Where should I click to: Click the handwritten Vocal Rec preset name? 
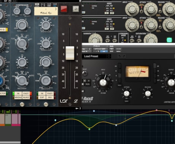(x=46, y=13)
